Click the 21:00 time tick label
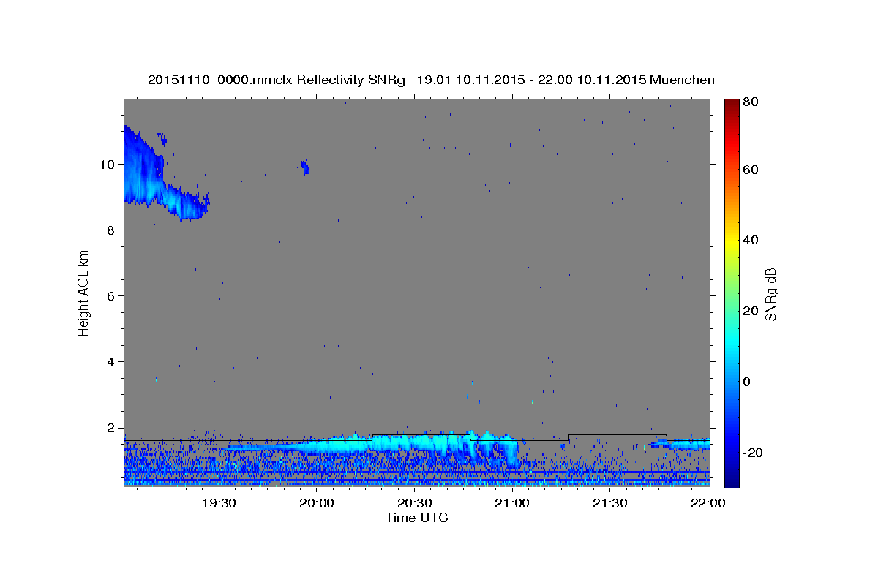Image resolution: width=878 pixels, height=585 pixels. (512, 503)
